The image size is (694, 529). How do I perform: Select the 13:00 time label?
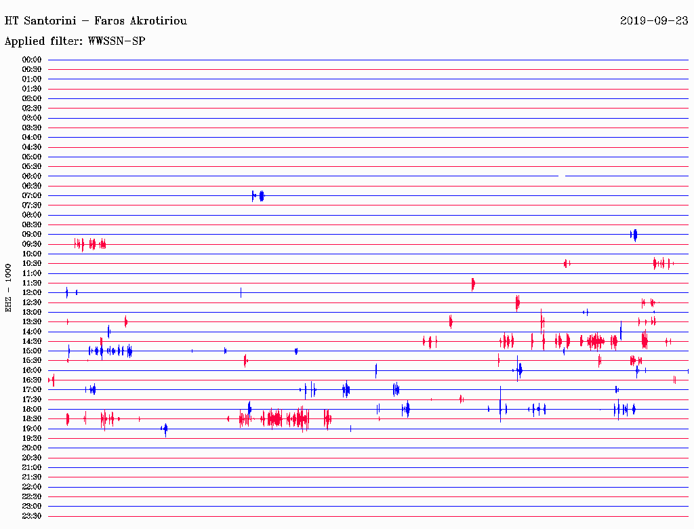[32, 313]
